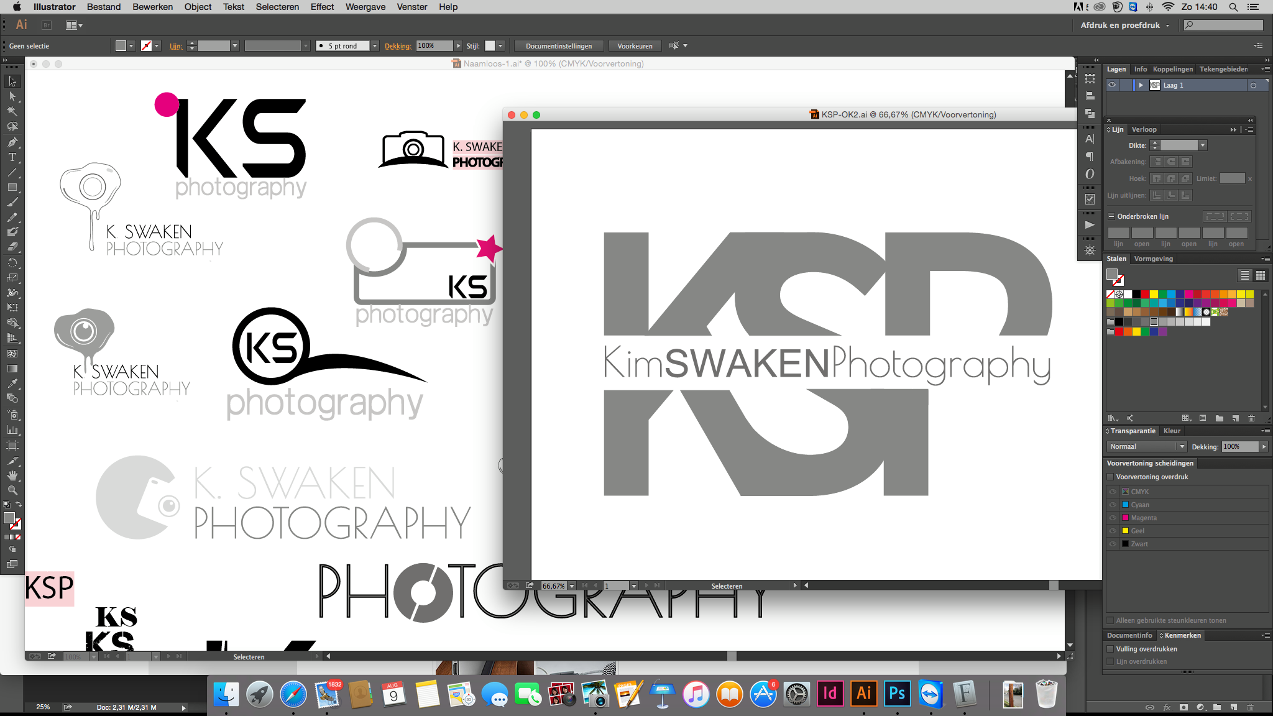Viewport: 1273px width, 716px height.
Task: Open the Navigator ship-wheel panel icon
Action: tap(1090, 250)
